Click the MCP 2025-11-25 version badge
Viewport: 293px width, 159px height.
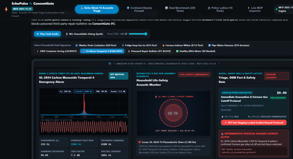22,9
